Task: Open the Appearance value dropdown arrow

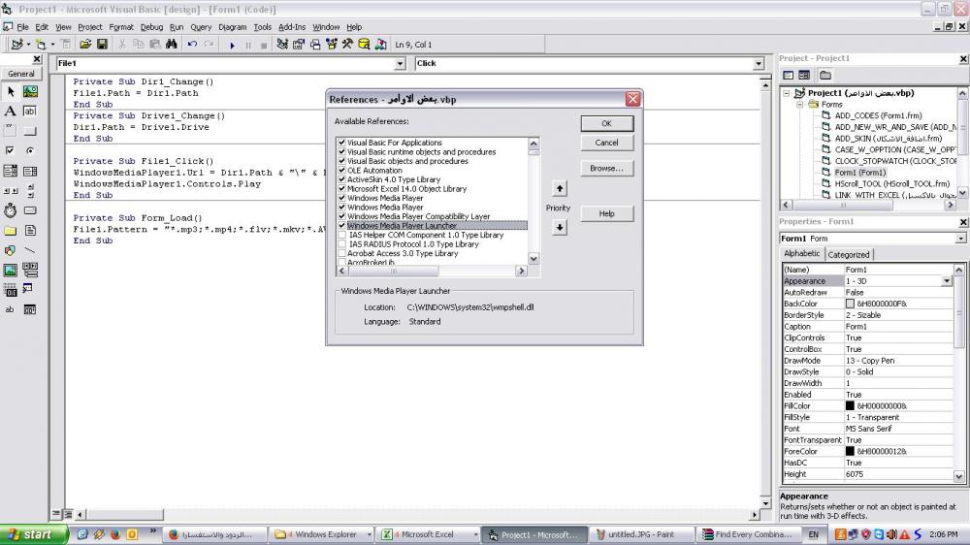Action: click(947, 281)
